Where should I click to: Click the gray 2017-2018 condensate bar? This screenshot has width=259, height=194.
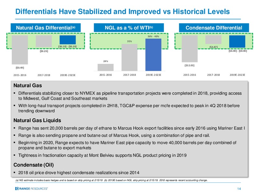[x=213, y=39]
